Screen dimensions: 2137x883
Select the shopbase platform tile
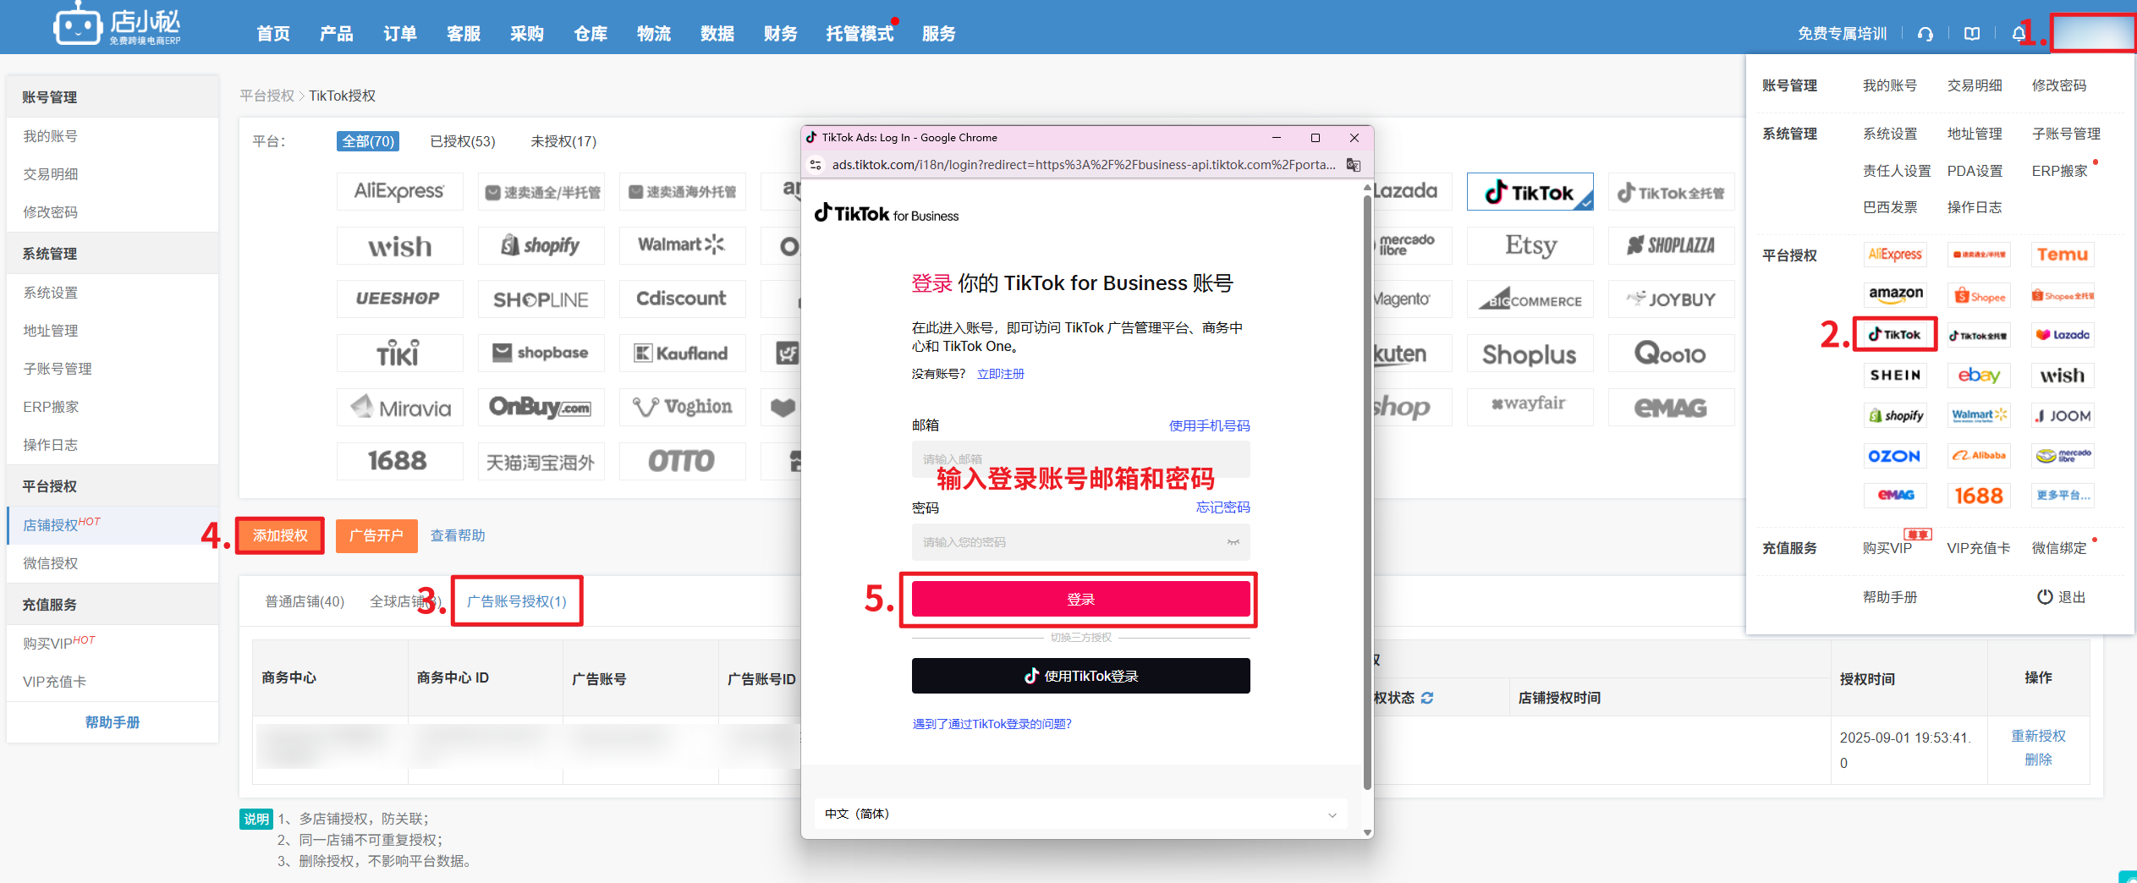pos(541,353)
